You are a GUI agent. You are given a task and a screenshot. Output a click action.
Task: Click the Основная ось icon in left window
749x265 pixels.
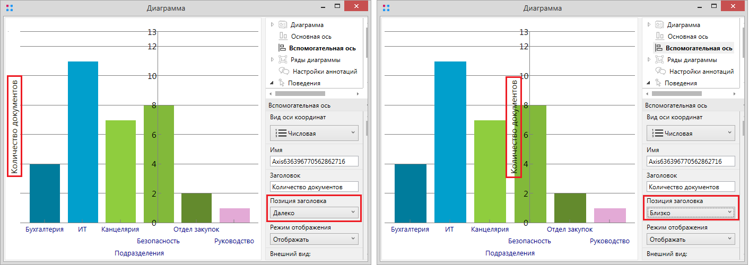tap(283, 37)
